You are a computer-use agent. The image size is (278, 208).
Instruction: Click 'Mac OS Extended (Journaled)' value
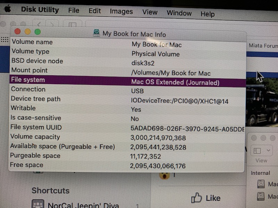click(x=175, y=83)
